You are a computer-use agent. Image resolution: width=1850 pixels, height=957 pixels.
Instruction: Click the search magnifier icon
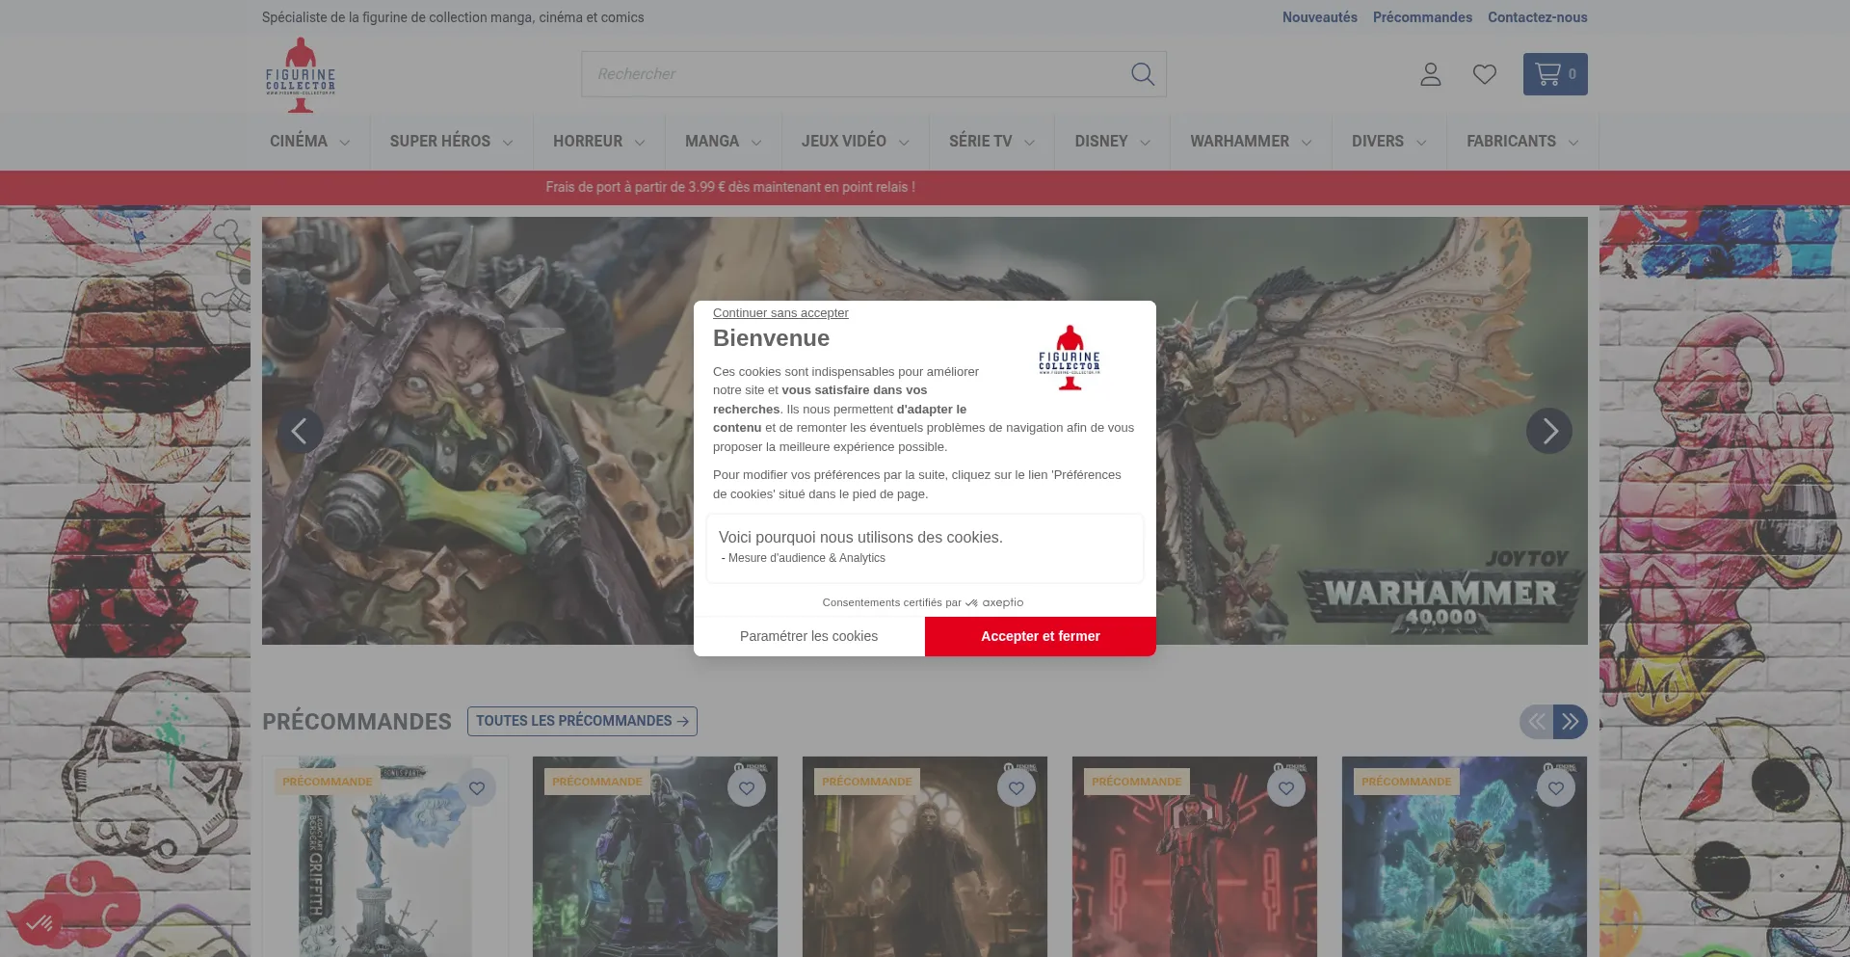pyautogui.click(x=1142, y=74)
